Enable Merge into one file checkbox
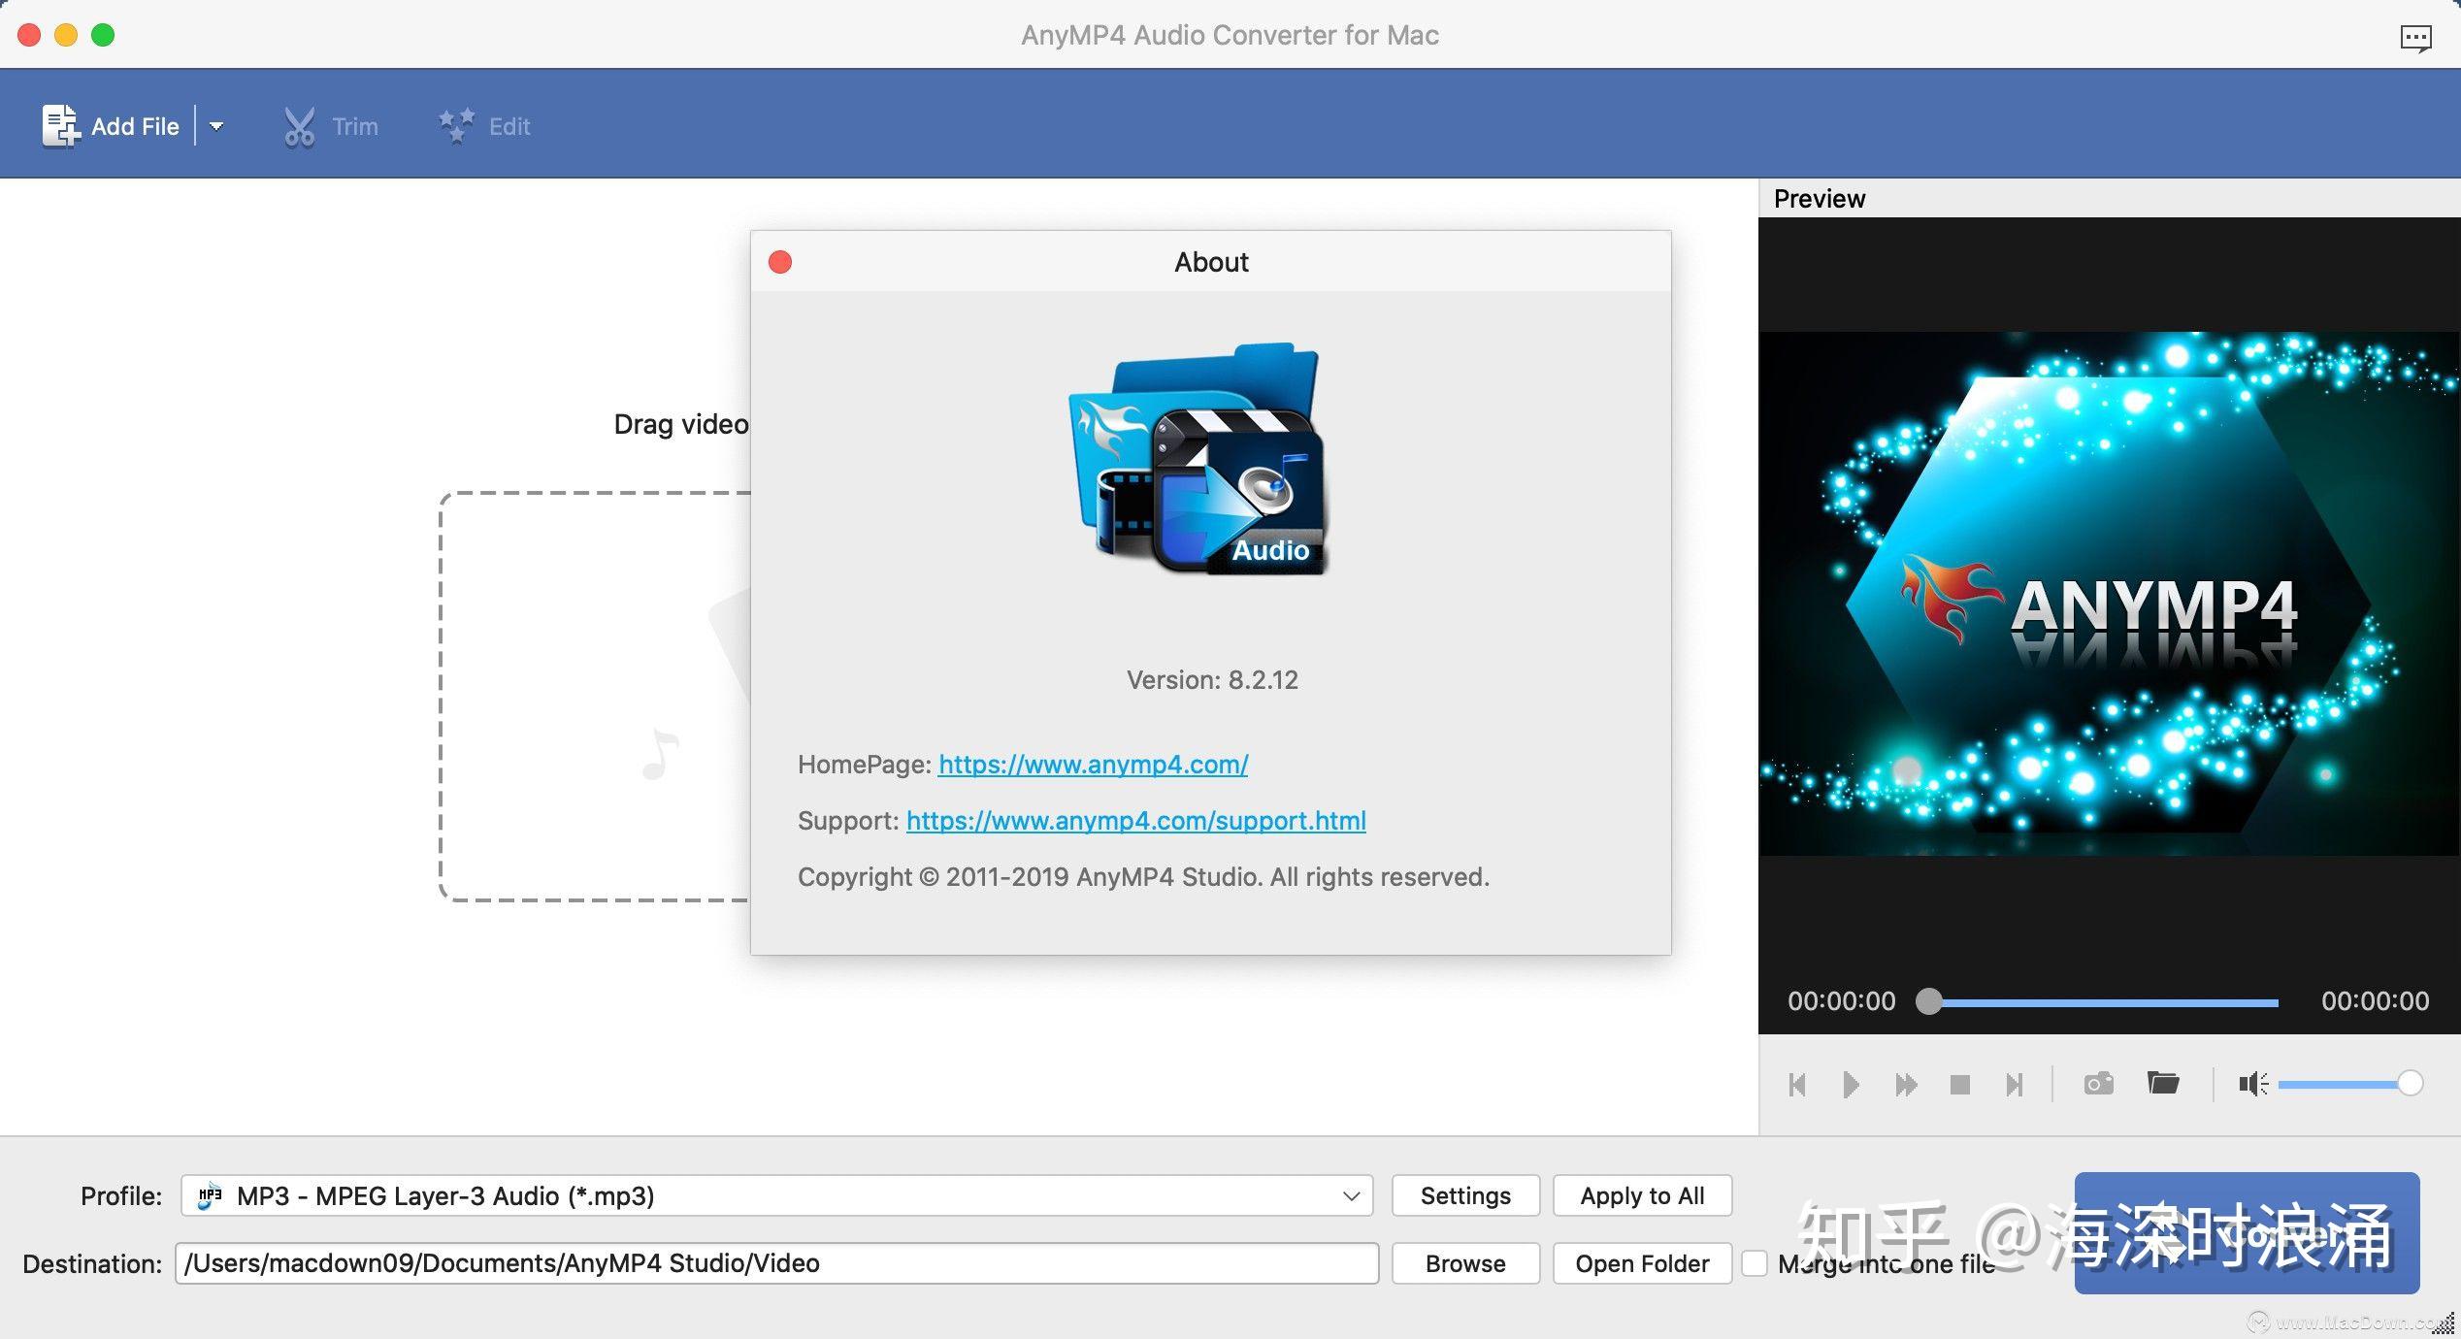Image resolution: width=2461 pixels, height=1339 pixels. pos(1755,1263)
